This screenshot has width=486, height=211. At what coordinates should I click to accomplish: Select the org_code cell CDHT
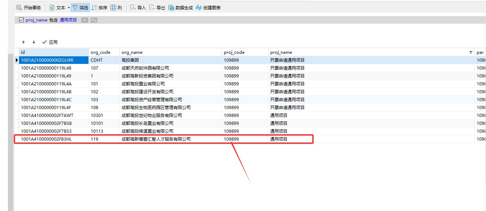pos(104,60)
